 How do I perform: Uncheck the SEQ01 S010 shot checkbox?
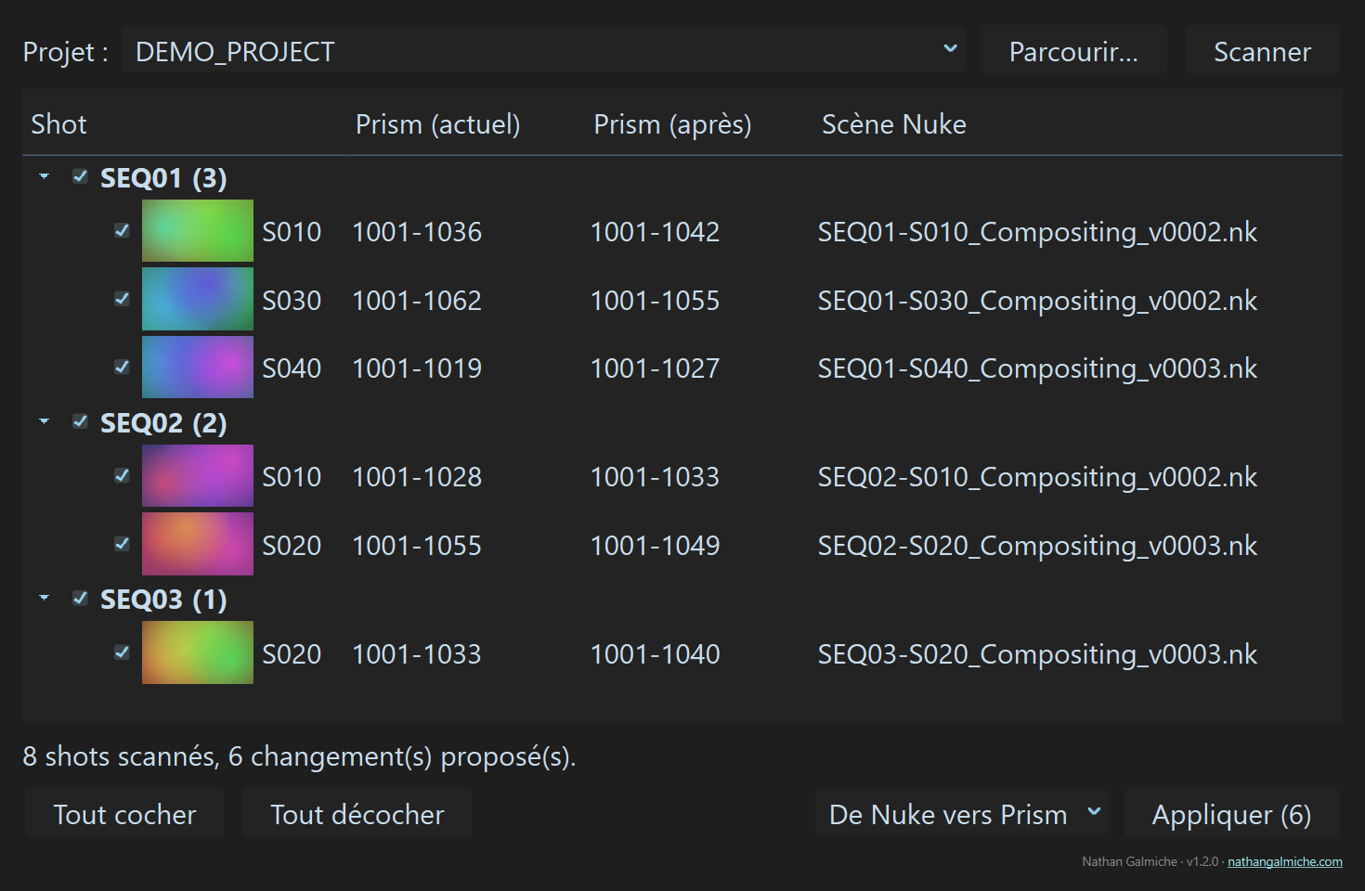click(122, 230)
